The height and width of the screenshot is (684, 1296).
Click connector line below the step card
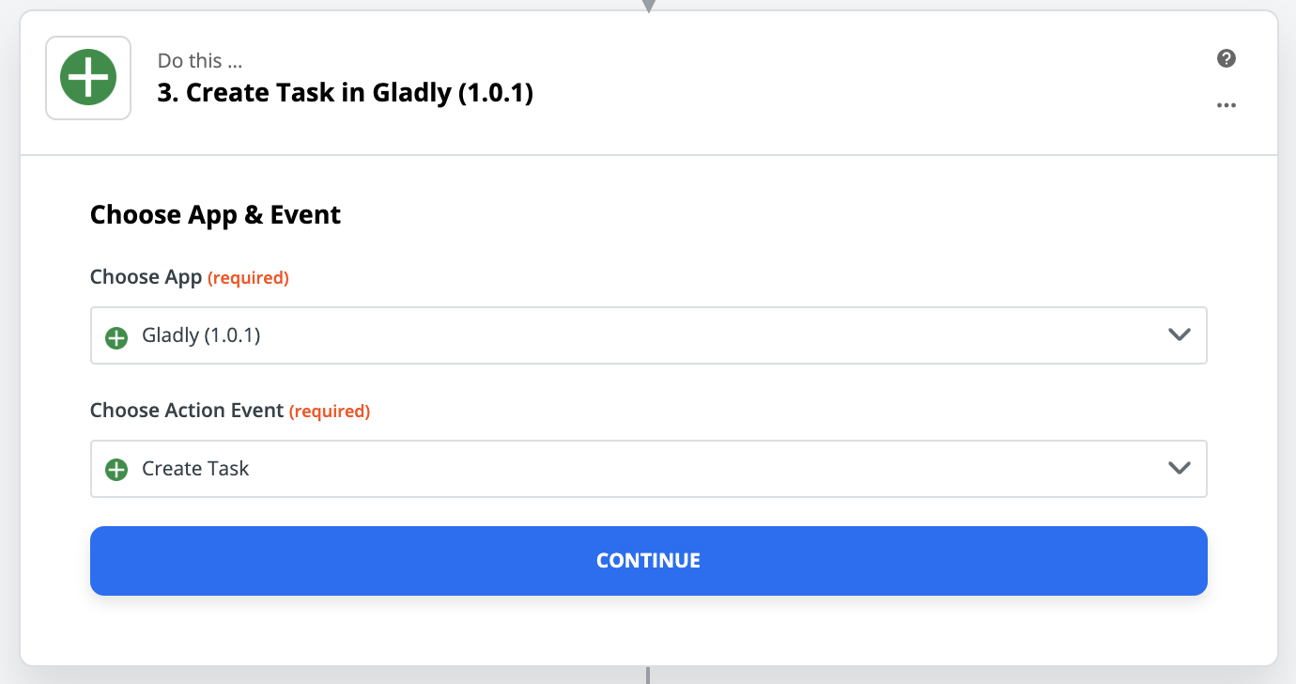[648, 676]
